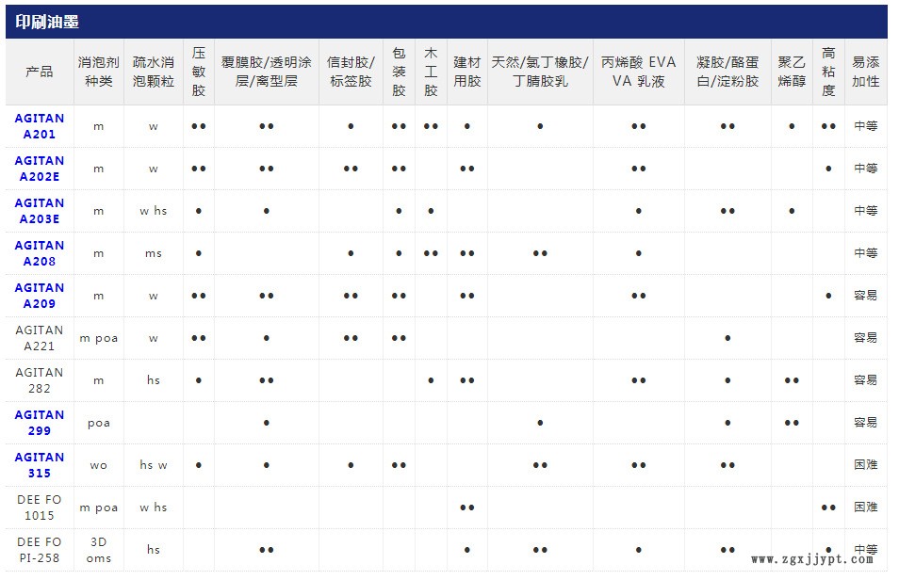Viewport: 899px width, 580px height.
Task: Click 'w hs' in the DEE FO 1015 row
Action: (x=153, y=507)
